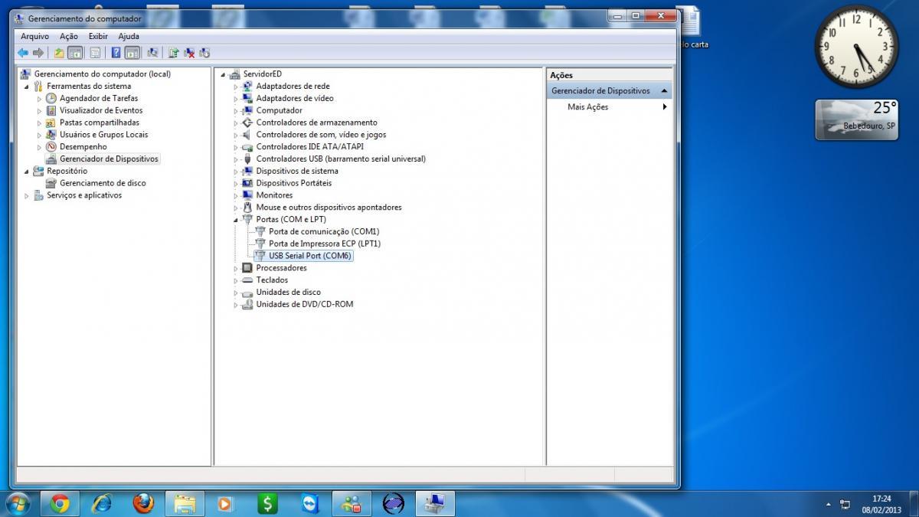Click the Properties sheet toolbar icon
Screen dimensions: 919x517
pyautogui.click(x=96, y=53)
